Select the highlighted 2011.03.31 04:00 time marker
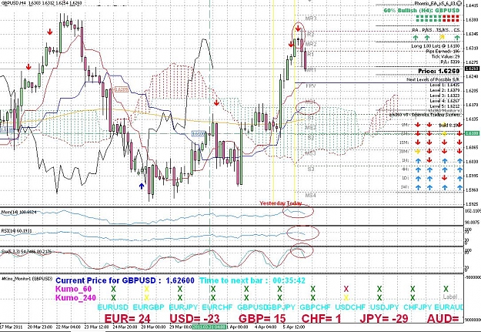 click(209, 327)
